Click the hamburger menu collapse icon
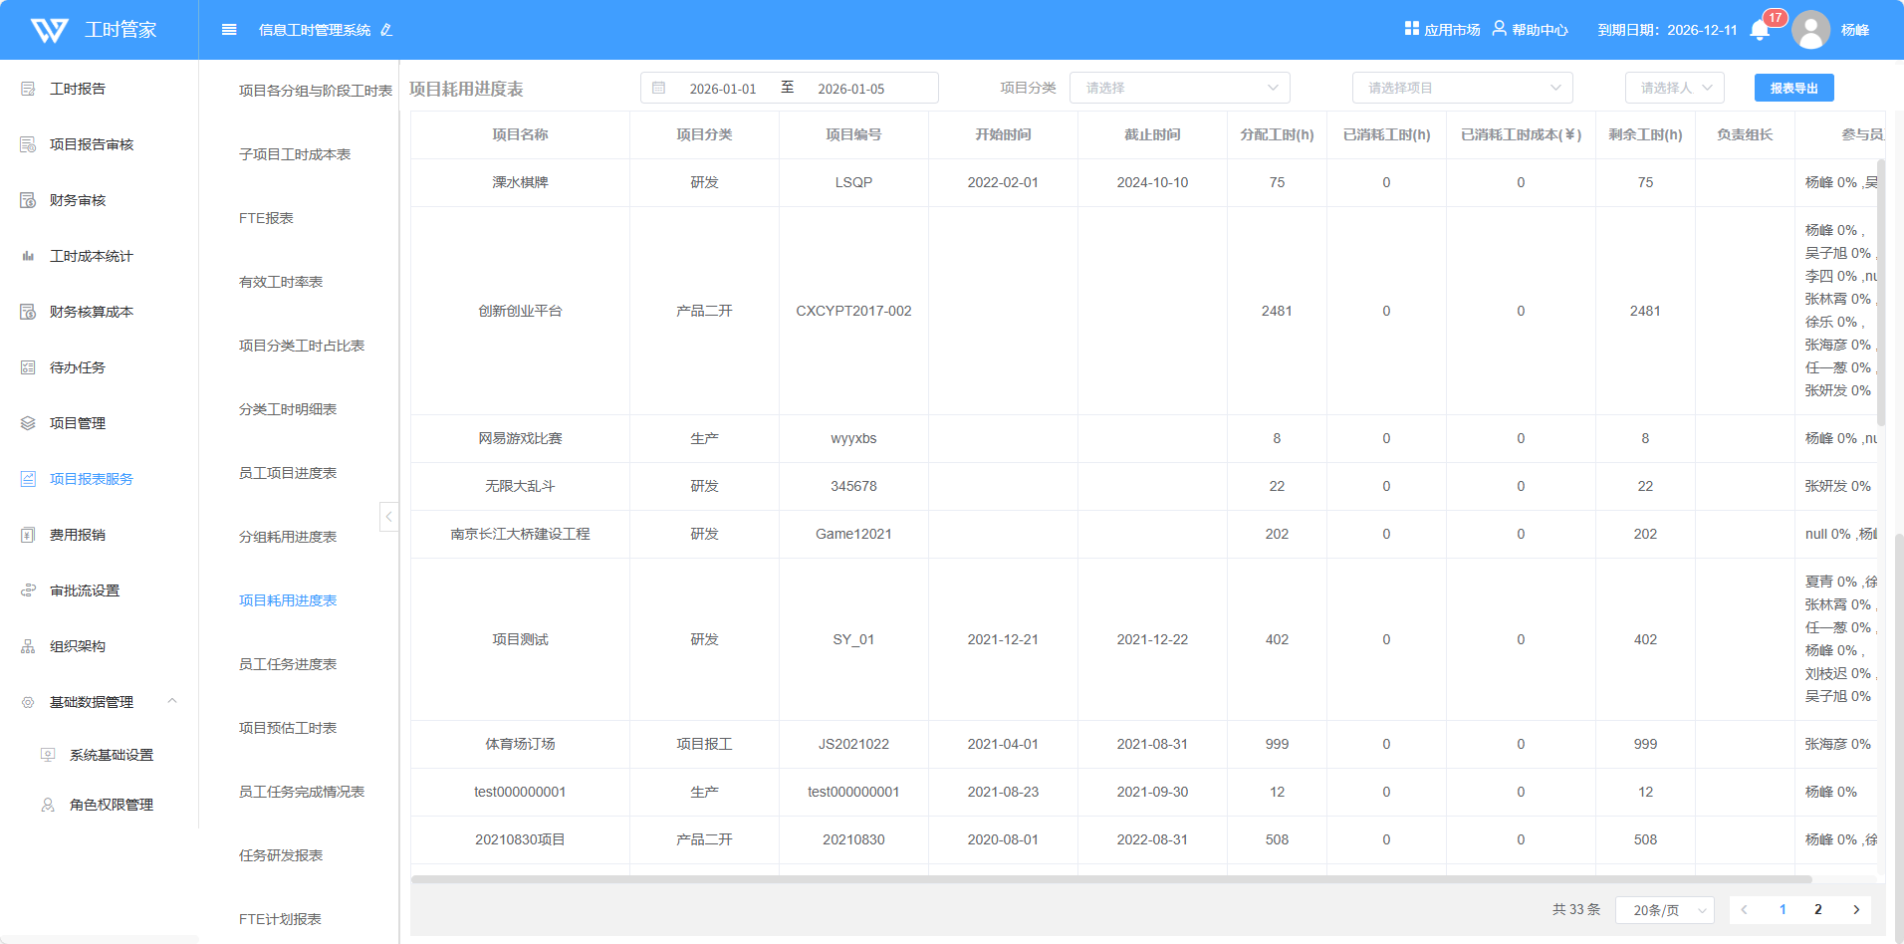1904x944 pixels. point(229,30)
